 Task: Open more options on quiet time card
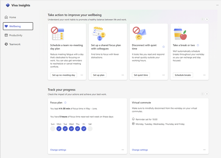pos(164,75)
